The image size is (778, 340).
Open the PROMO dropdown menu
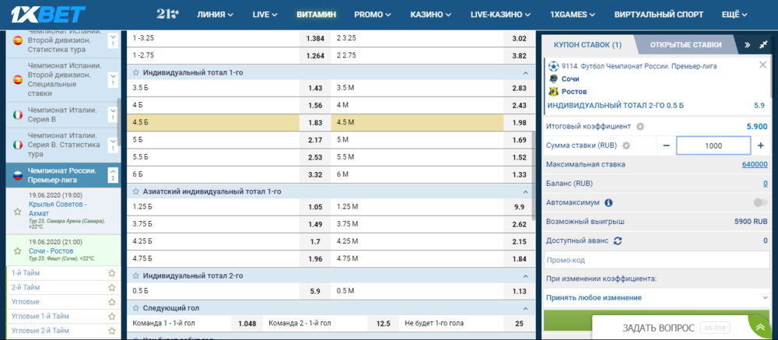tap(372, 15)
